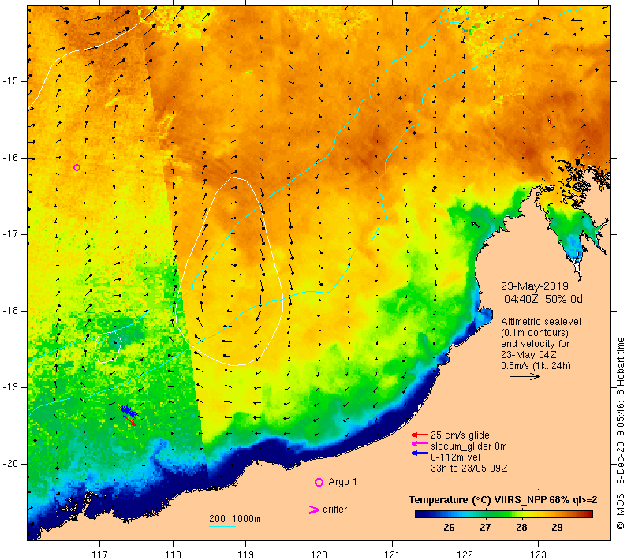Click the dark blue end of the colorbar
This screenshot has width=631, height=560.
point(419,514)
